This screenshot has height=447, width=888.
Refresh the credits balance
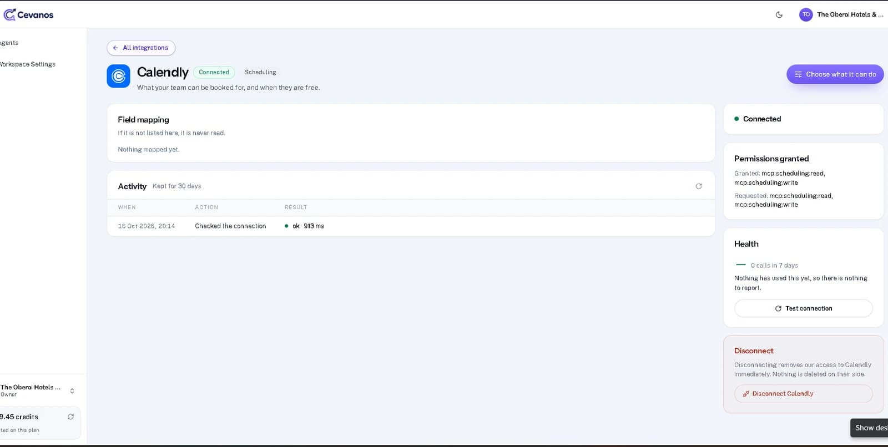point(70,416)
